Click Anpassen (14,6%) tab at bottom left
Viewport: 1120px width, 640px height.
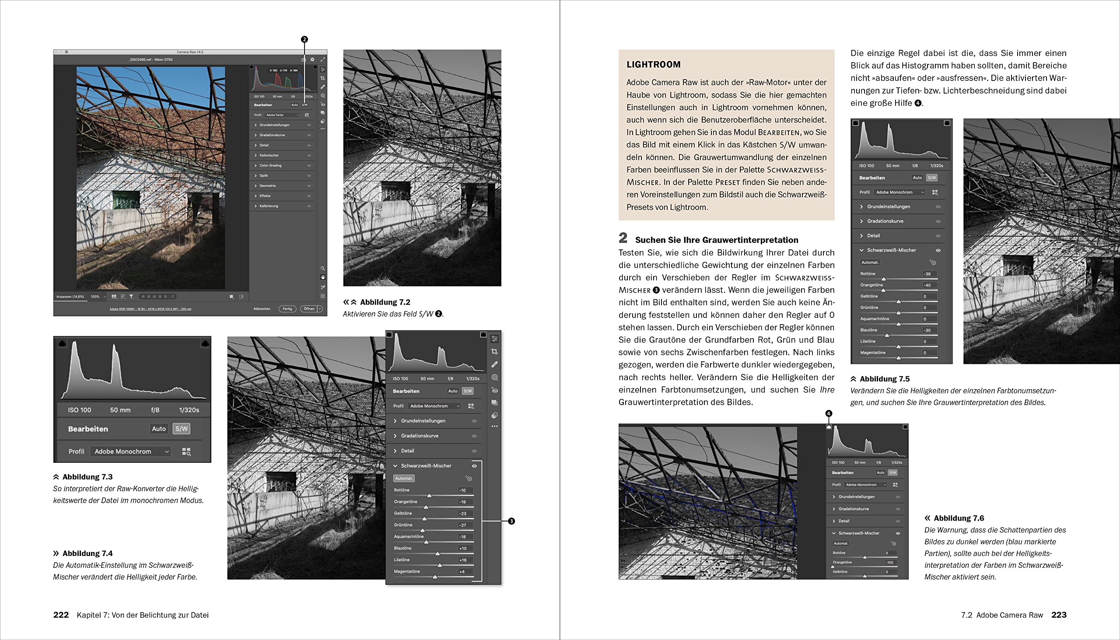pos(70,297)
